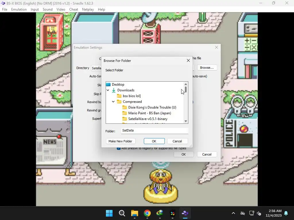Viewport: 294px width, 220px height.
Task: Click the Snes9x title bar icon
Action: (3, 3)
